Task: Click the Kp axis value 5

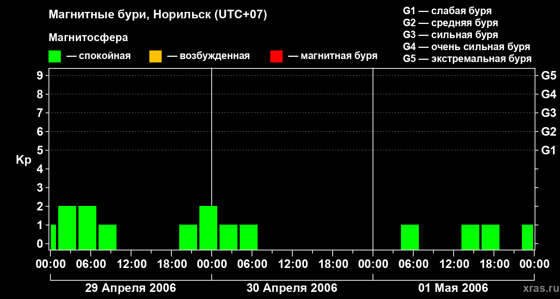Action: click(x=40, y=150)
